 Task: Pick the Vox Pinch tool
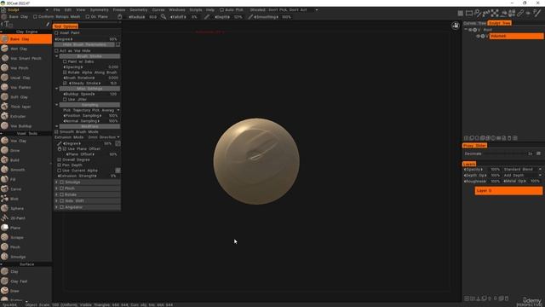click(26, 68)
